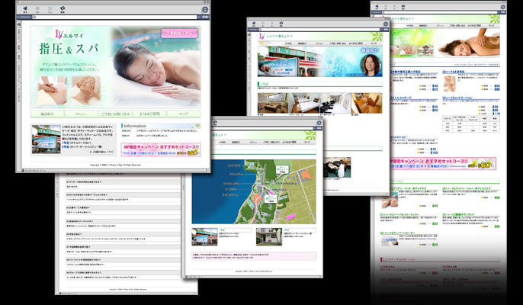This screenshot has width=523, height=305.
Task: Click second shop building thumbnail below map
Action: pos(269,236)
